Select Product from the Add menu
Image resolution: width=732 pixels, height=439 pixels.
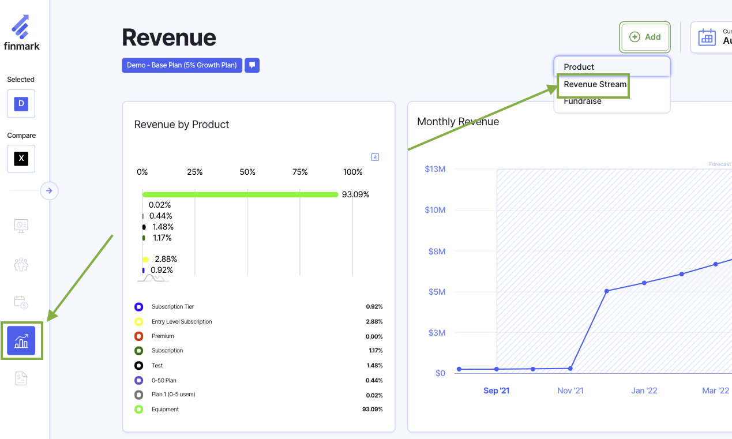click(x=579, y=67)
